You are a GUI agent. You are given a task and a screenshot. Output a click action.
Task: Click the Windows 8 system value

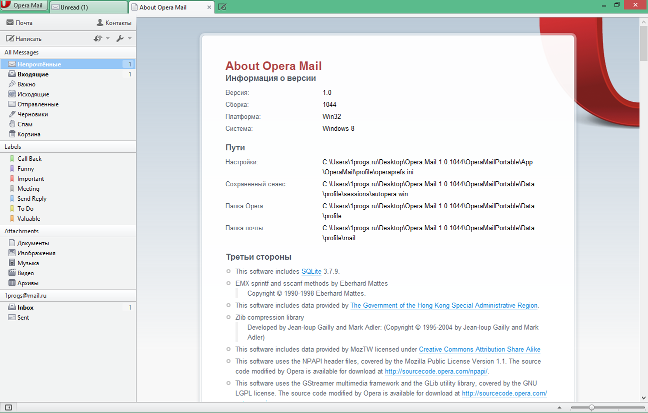pyautogui.click(x=338, y=129)
